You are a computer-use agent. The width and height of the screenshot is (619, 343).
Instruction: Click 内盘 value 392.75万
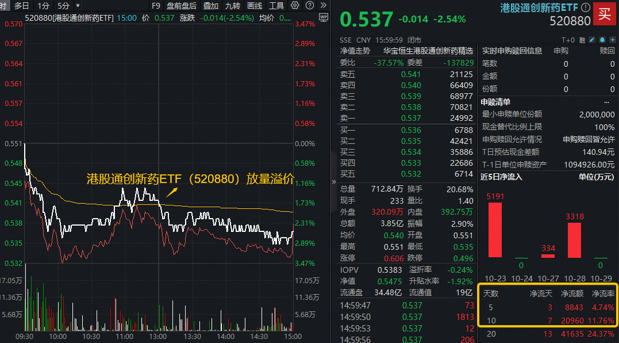[x=457, y=212]
